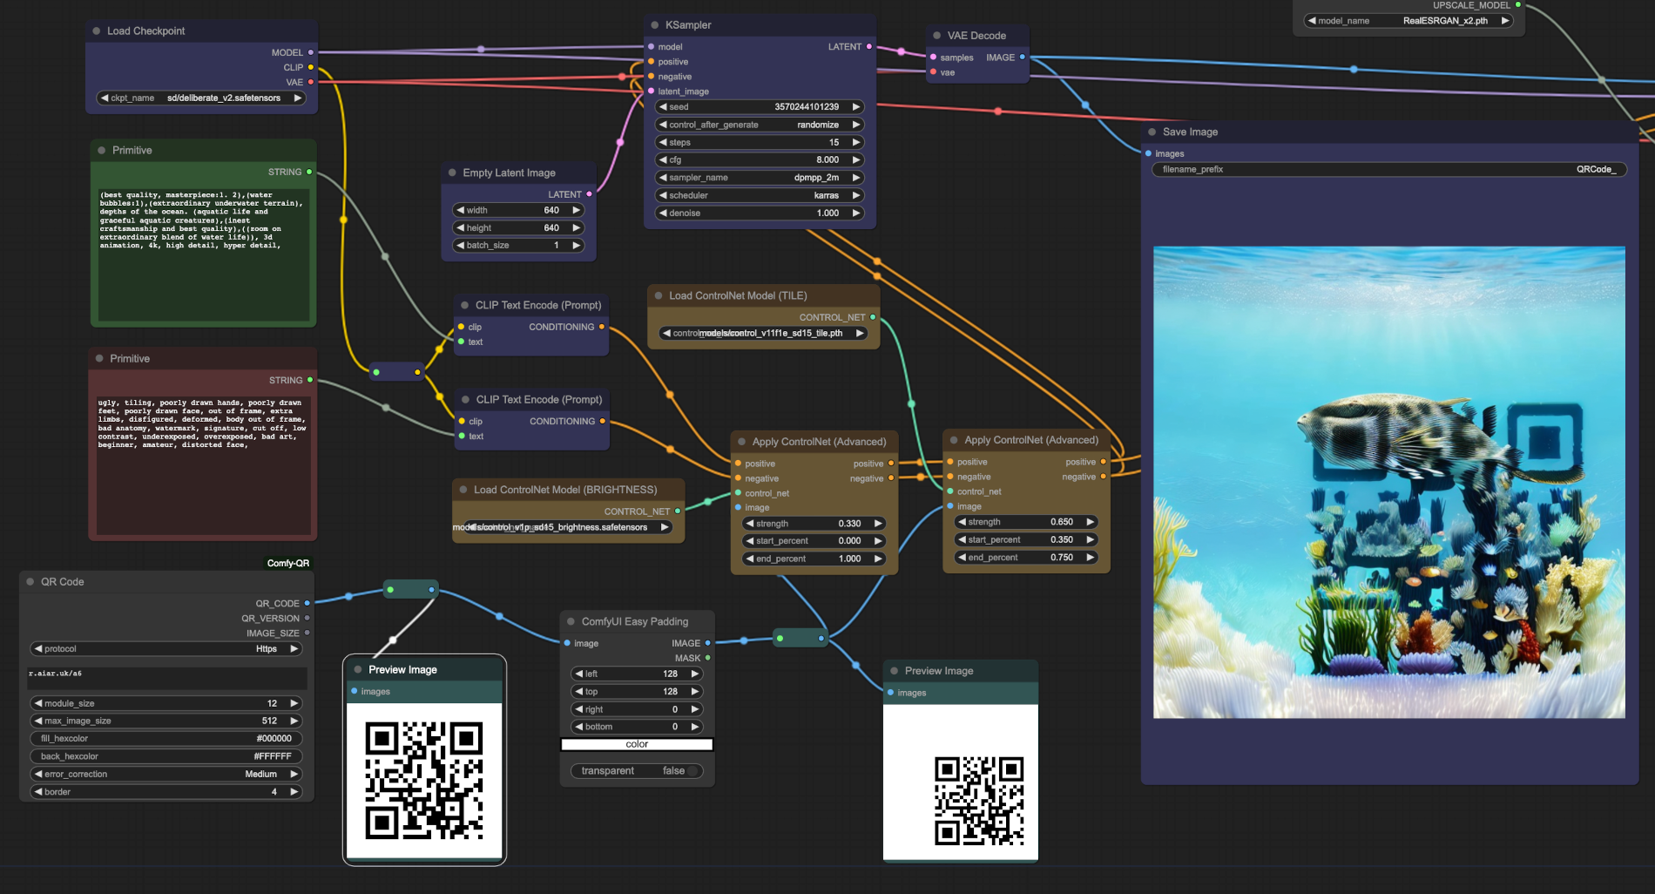Click the MASK output socket on Easy Padding
This screenshot has height=894, width=1655.
click(x=707, y=658)
